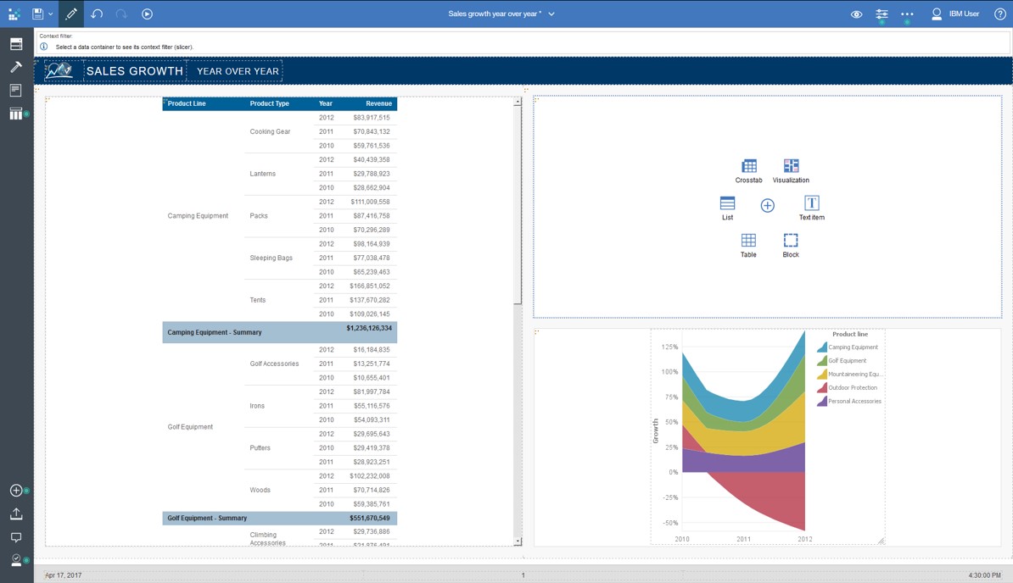Click the Save icon in top bar

(x=37, y=14)
